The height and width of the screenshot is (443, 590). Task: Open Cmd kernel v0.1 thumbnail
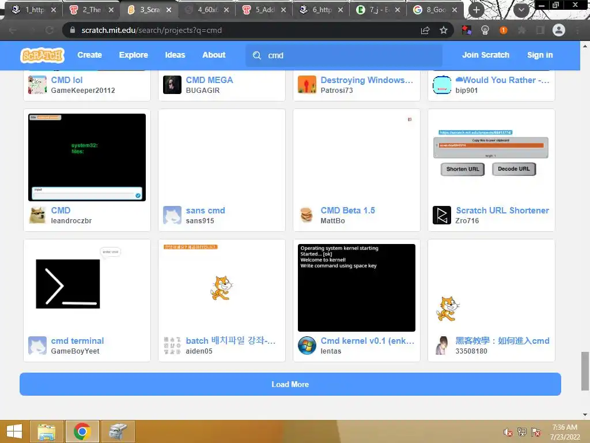(x=357, y=288)
